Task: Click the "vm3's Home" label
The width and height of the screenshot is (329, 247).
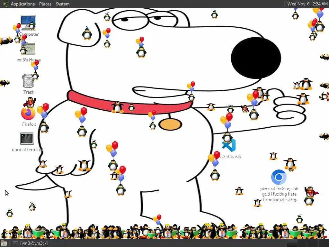Action: (x=29, y=60)
